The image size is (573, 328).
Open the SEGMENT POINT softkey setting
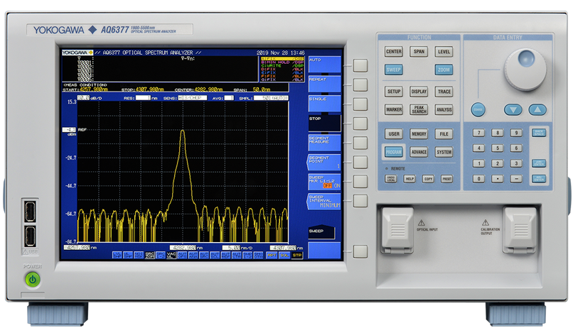click(x=324, y=161)
